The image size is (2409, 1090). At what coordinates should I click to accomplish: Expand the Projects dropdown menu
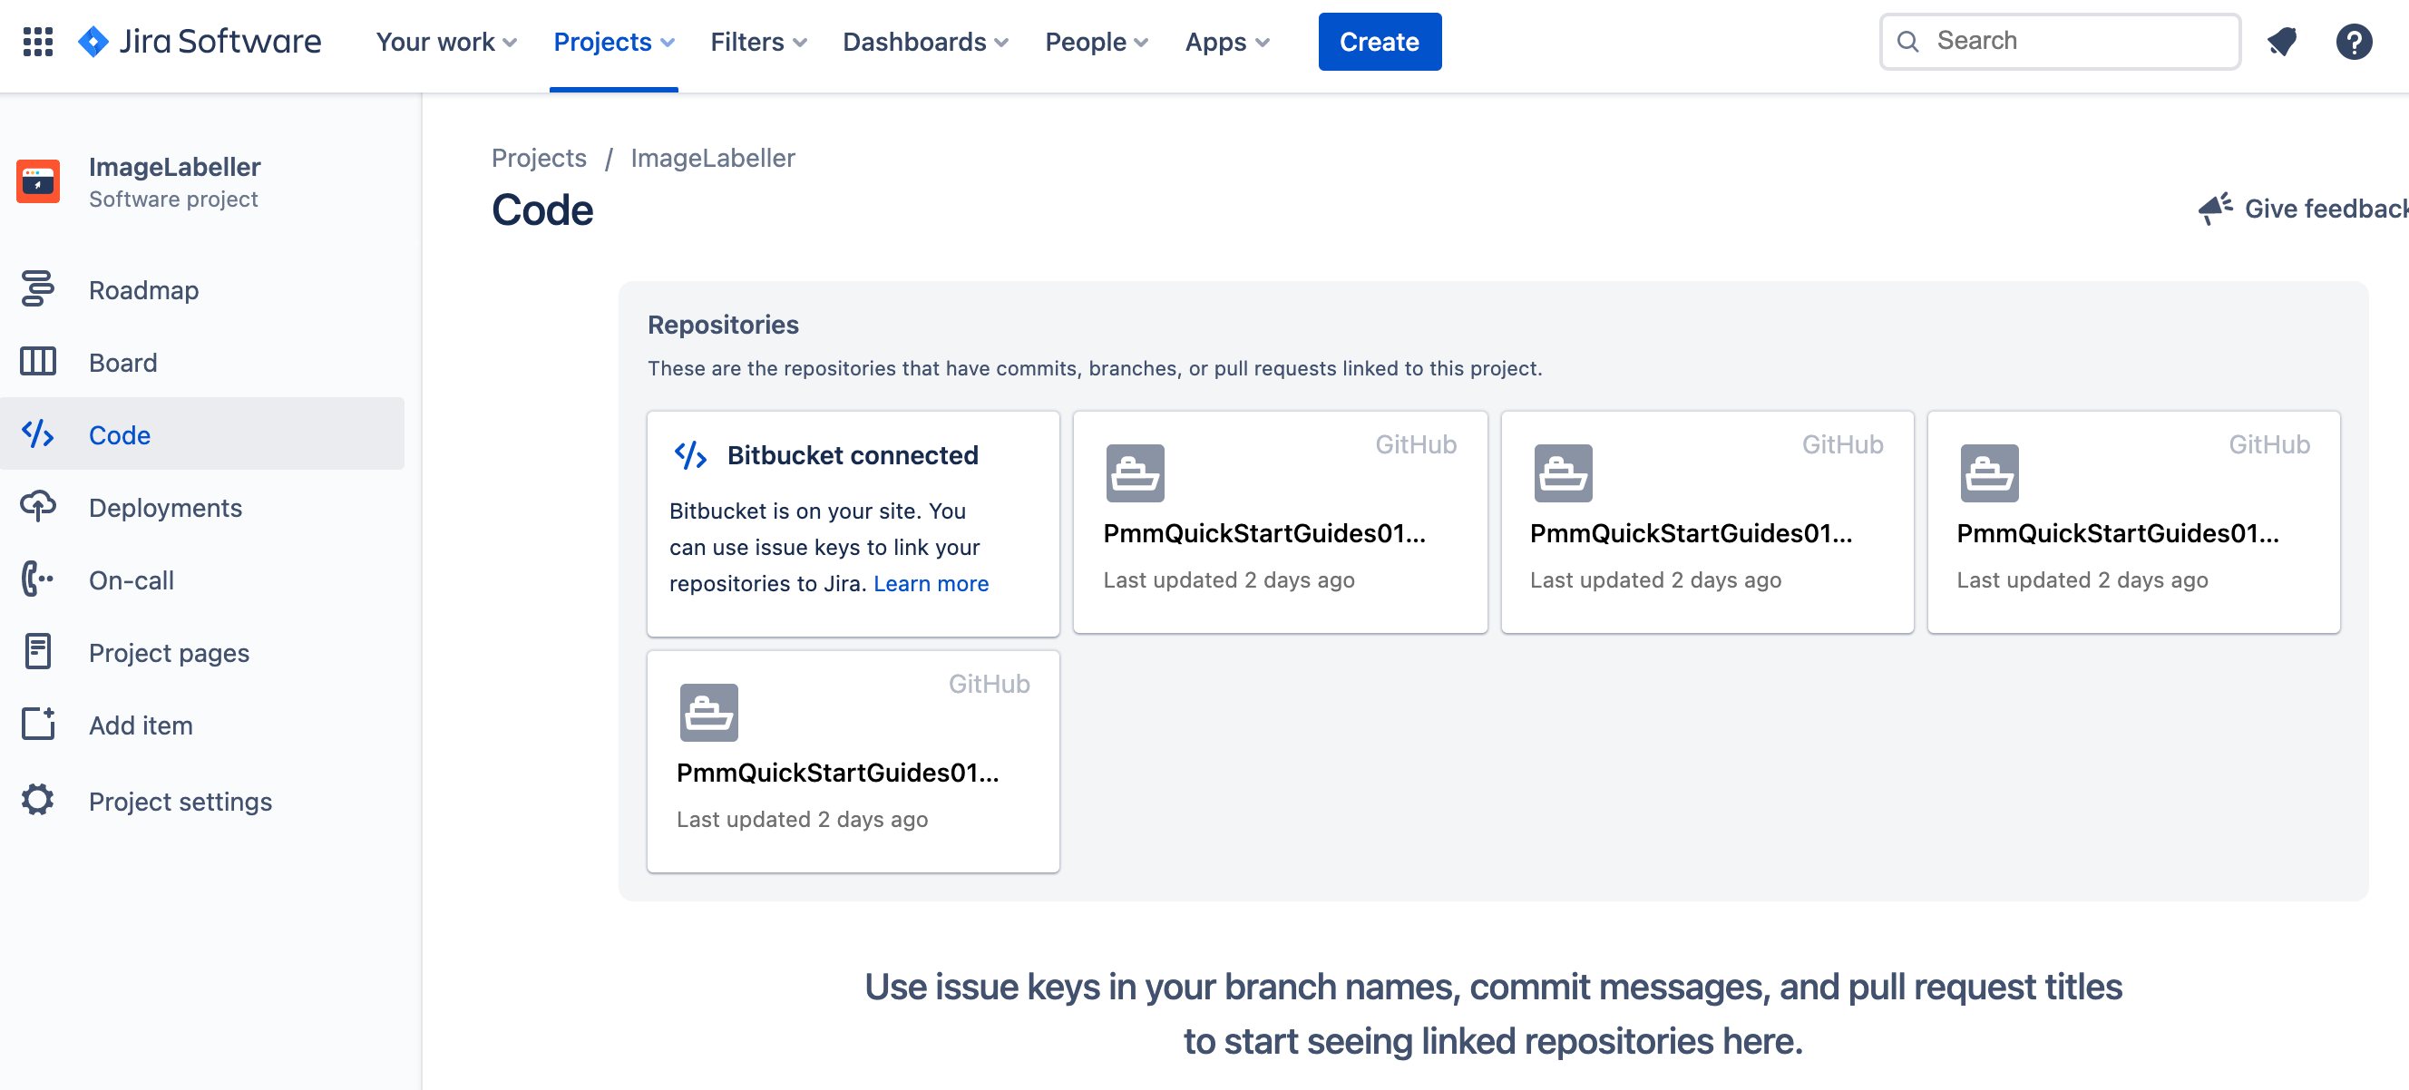click(x=615, y=42)
